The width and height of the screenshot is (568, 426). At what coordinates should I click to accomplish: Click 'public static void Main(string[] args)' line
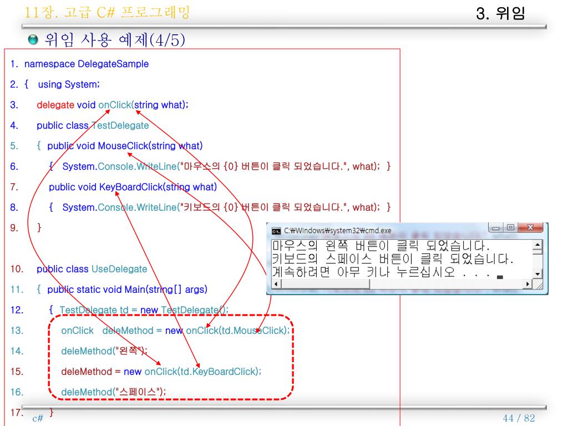127,290
